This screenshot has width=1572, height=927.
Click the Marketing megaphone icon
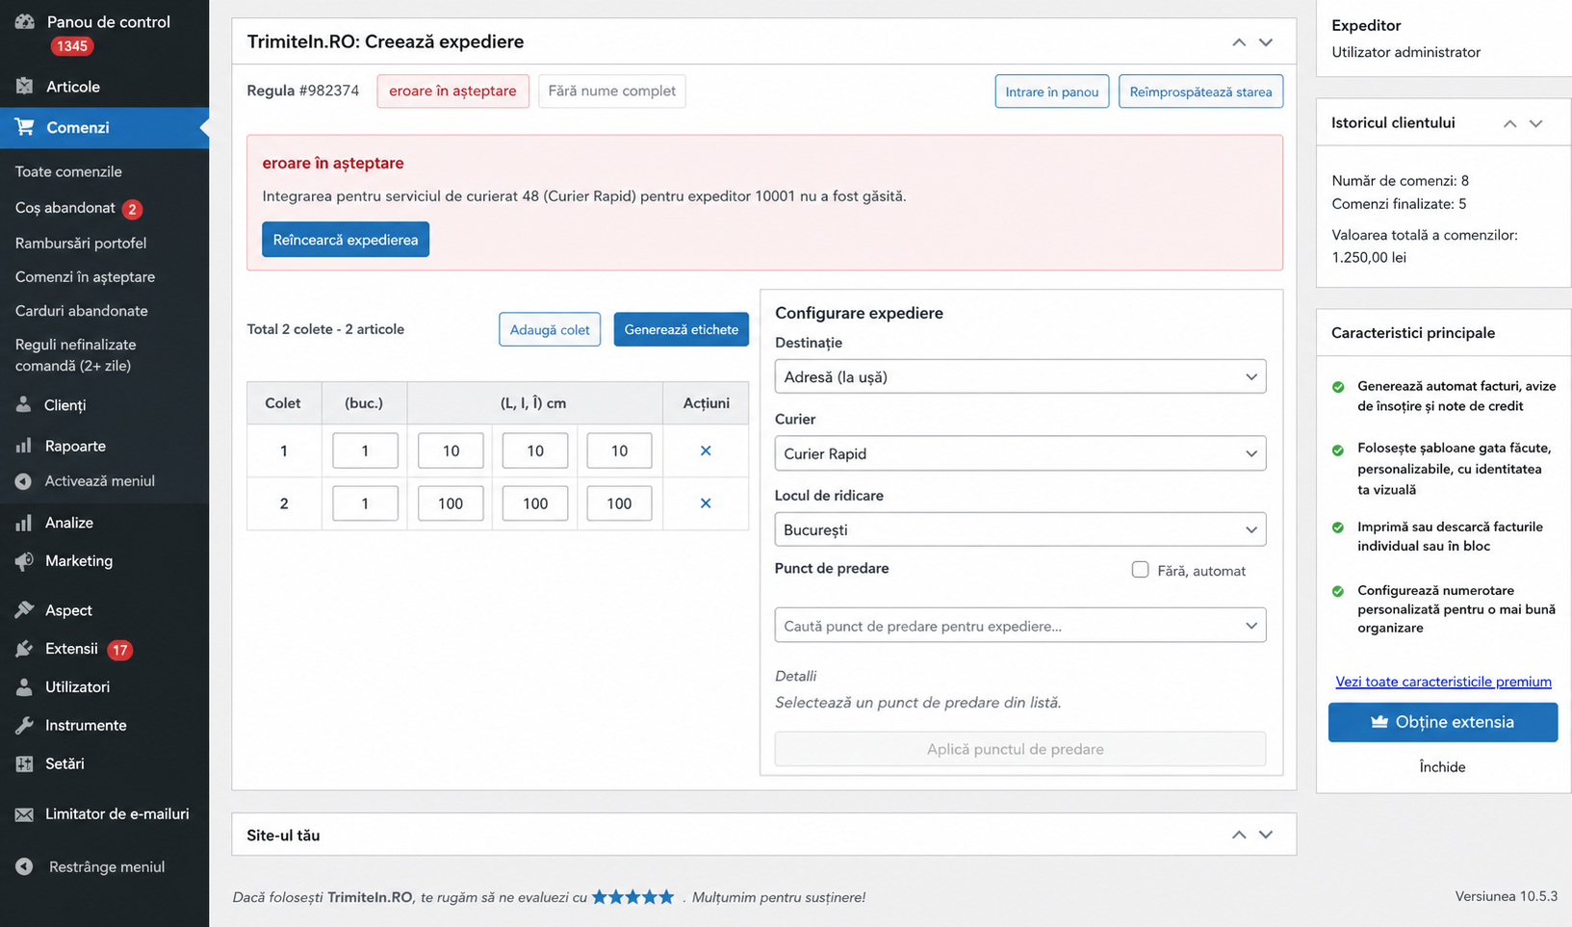coord(24,561)
